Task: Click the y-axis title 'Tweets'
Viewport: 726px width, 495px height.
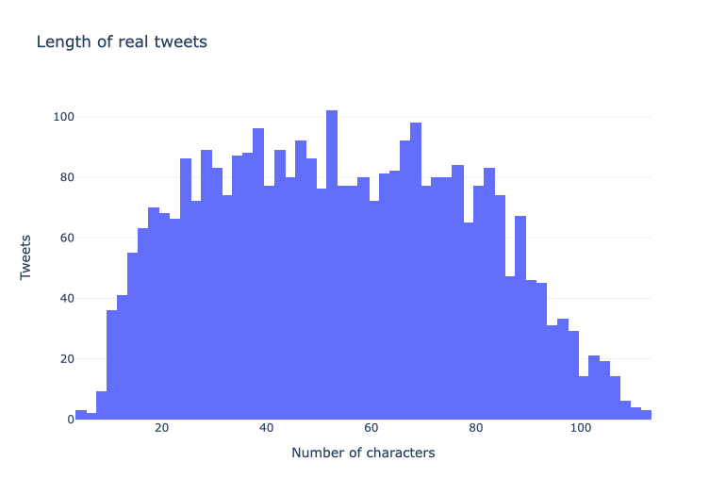Action: click(25, 257)
